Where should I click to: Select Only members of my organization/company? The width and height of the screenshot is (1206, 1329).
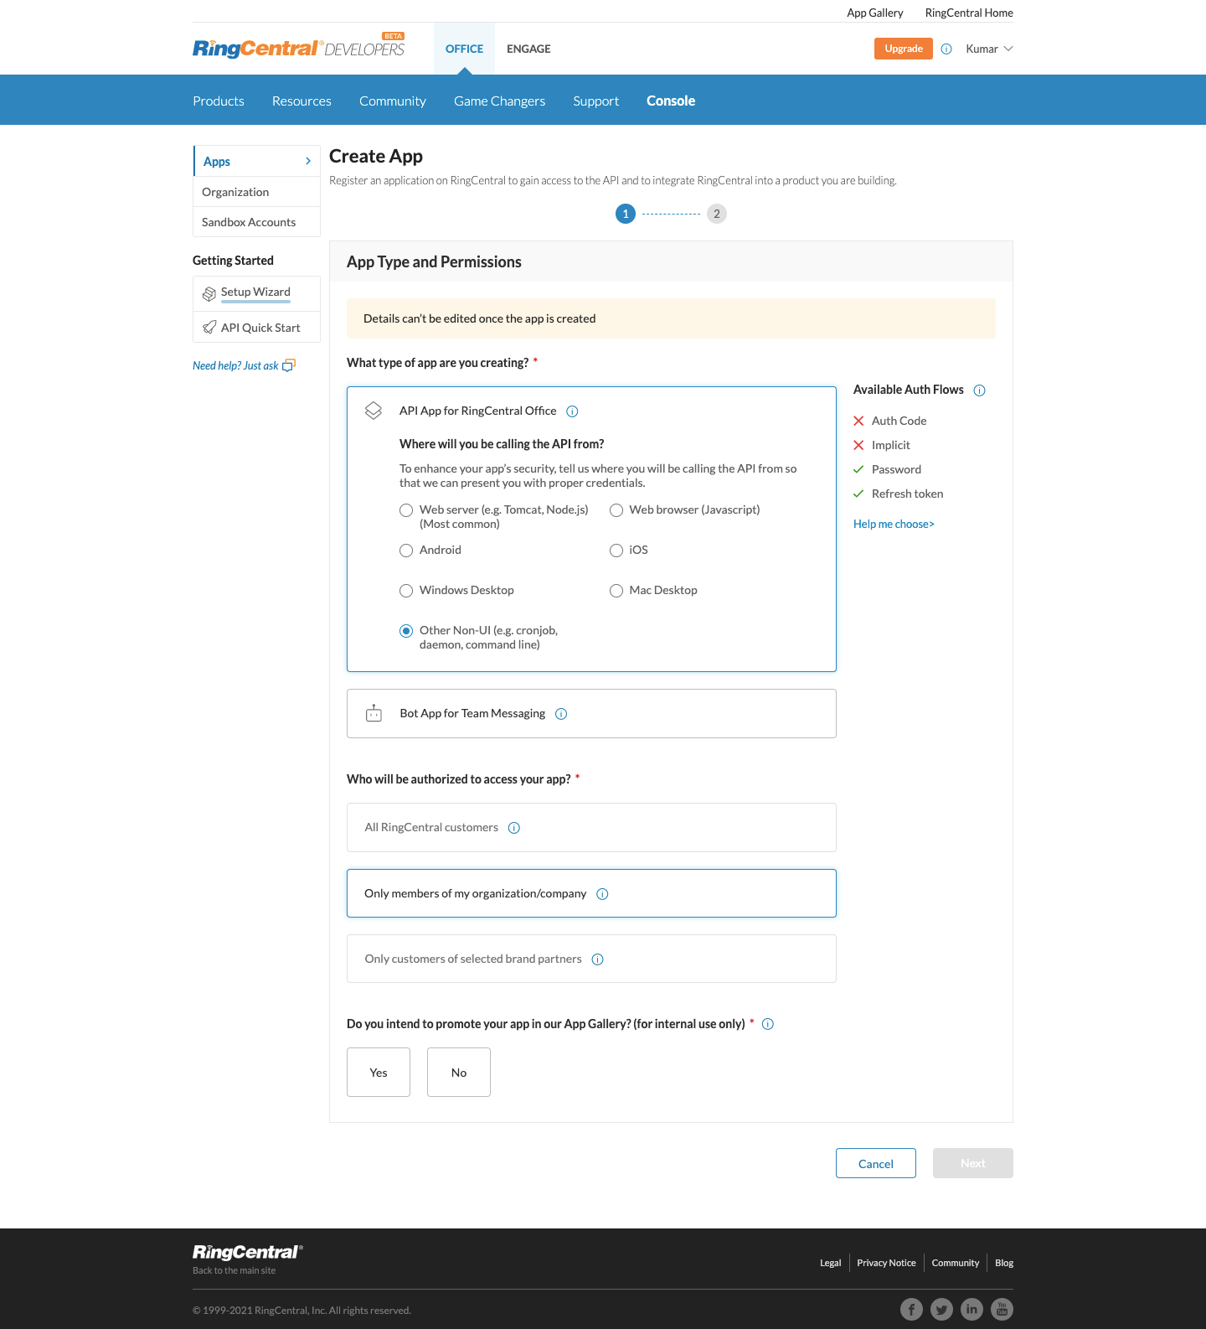coord(591,893)
